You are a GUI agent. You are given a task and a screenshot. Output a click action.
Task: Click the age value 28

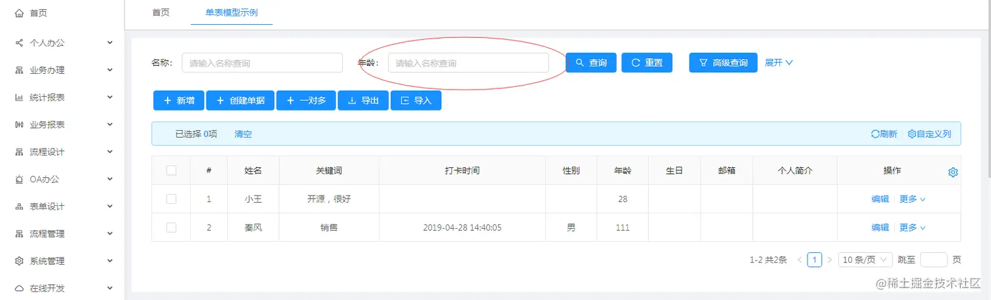coord(623,199)
